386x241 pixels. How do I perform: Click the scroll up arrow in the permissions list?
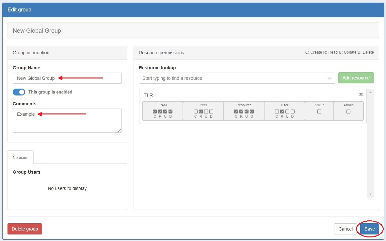click(x=370, y=93)
